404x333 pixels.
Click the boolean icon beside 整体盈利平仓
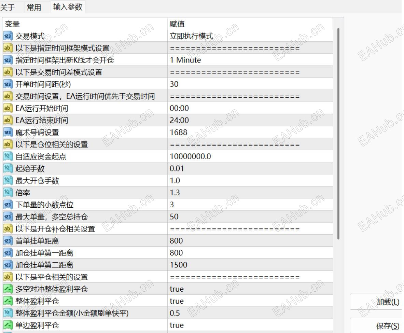point(8,301)
